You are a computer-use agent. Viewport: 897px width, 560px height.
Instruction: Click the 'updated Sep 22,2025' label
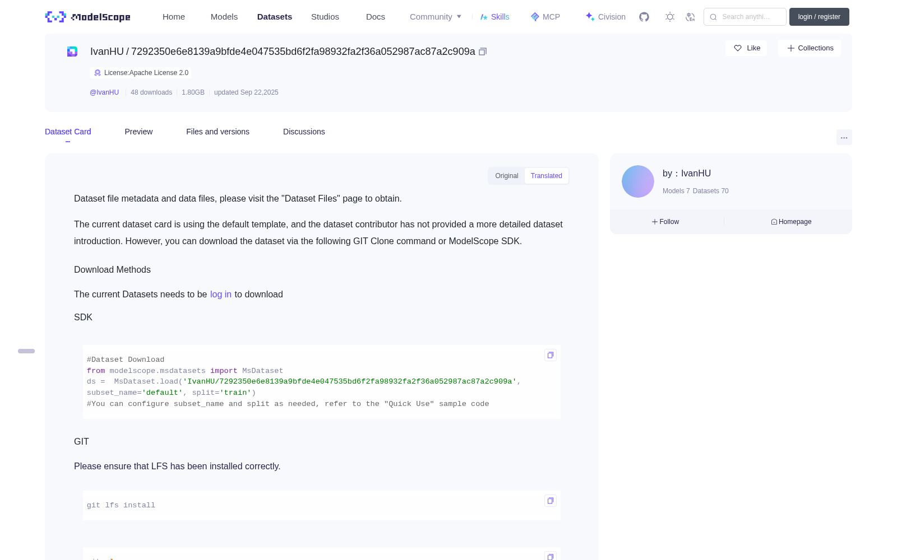click(x=246, y=92)
